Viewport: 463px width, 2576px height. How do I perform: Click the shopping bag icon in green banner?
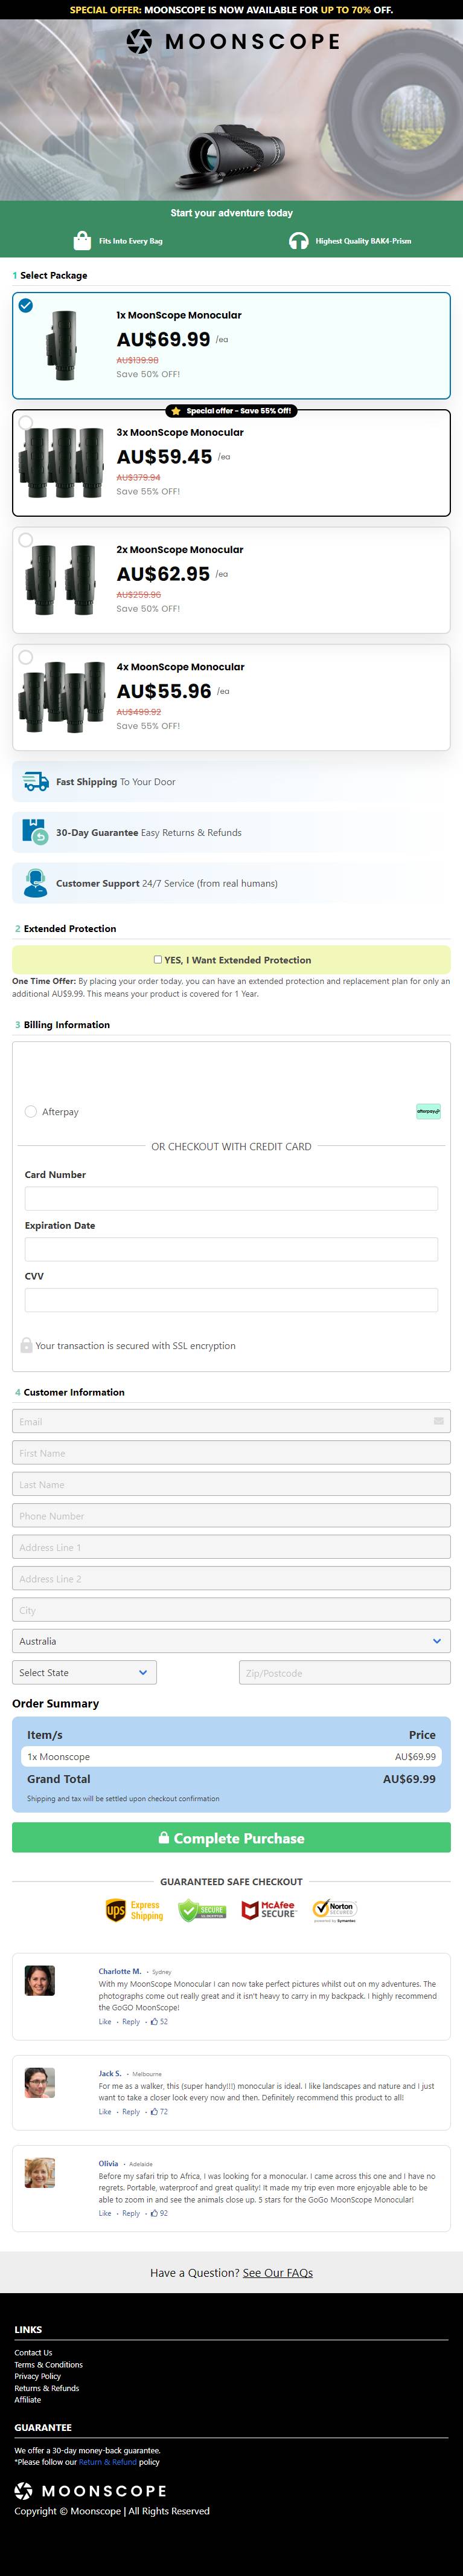point(82,240)
